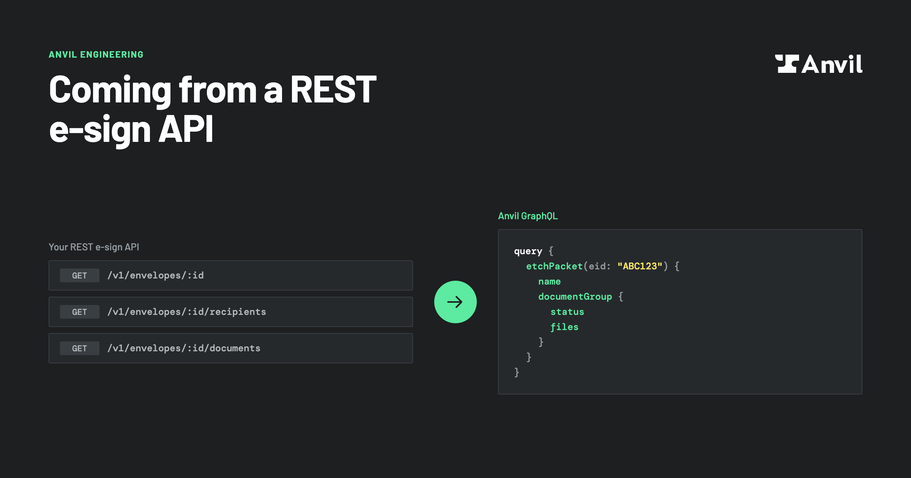911x478 pixels.
Task: Click the "Anvil GraphQL" label
Action: 528,216
